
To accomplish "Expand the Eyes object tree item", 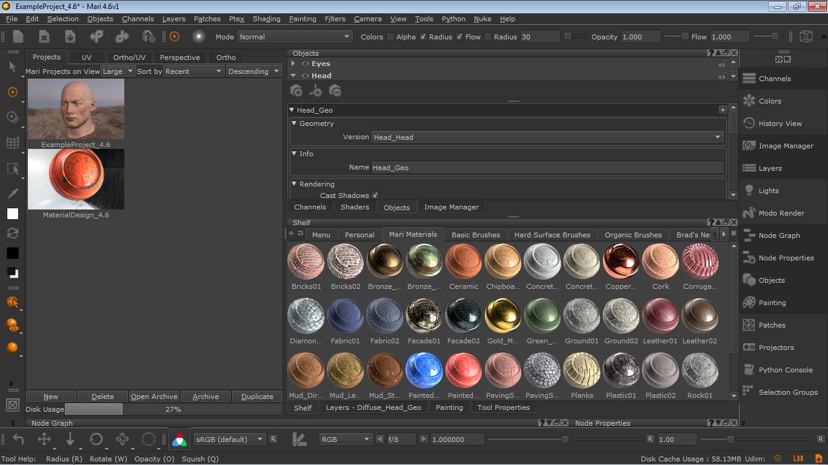I will point(293,64).
